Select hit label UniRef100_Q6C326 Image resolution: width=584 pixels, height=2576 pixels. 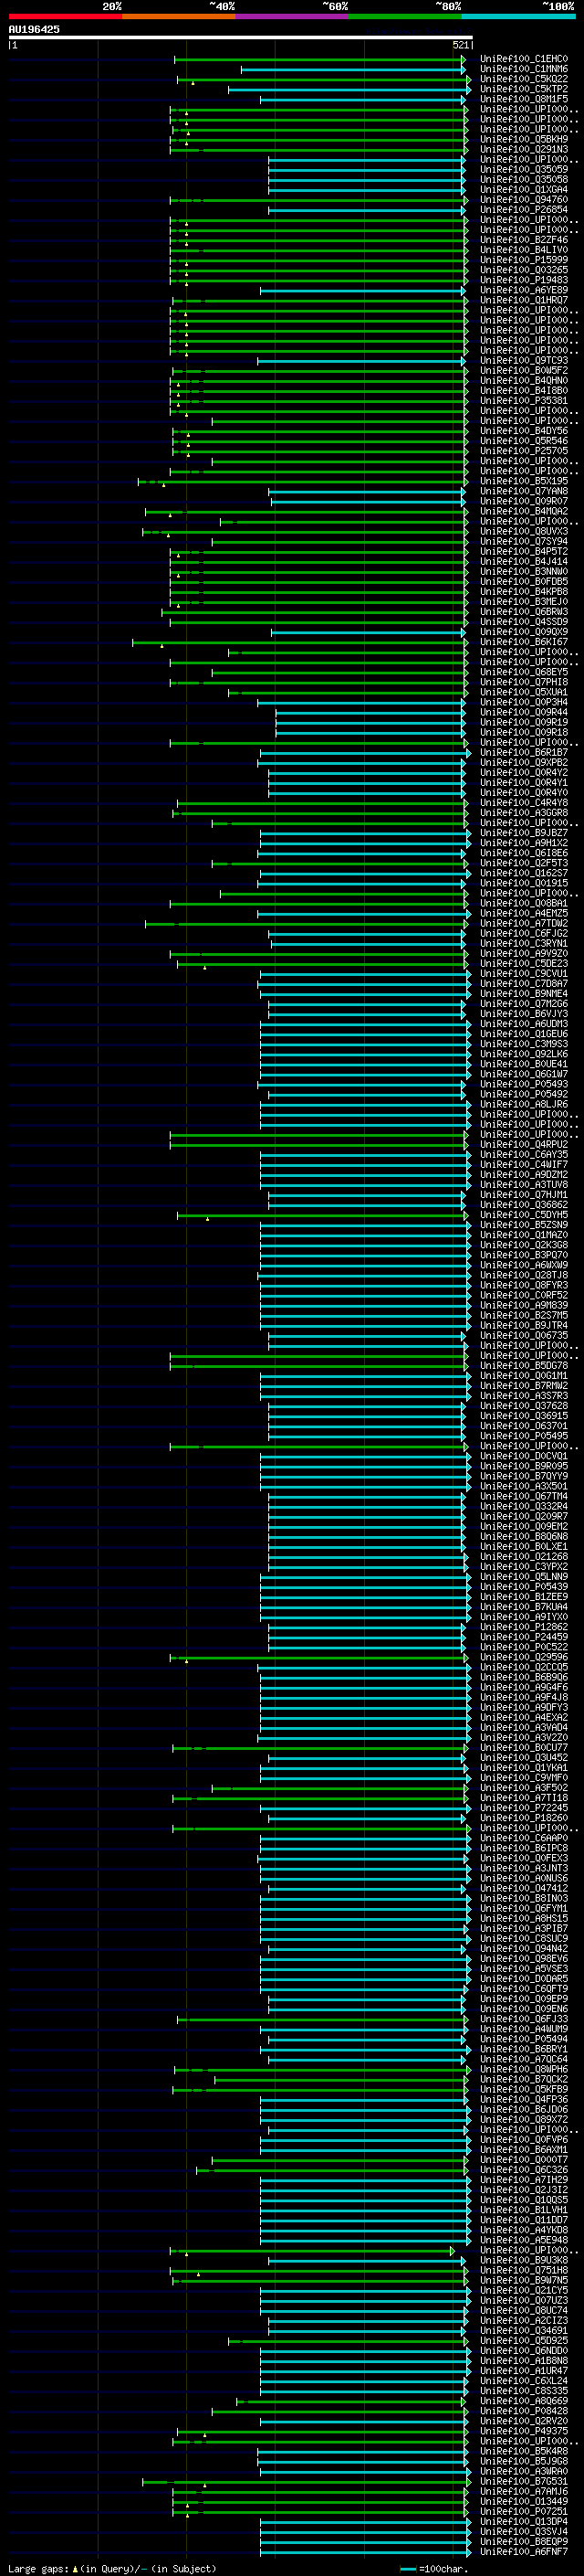tap(524, 2170)
